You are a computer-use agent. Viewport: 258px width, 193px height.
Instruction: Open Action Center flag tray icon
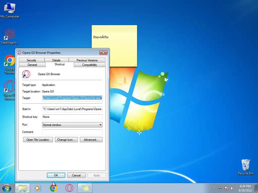(227, 188)
